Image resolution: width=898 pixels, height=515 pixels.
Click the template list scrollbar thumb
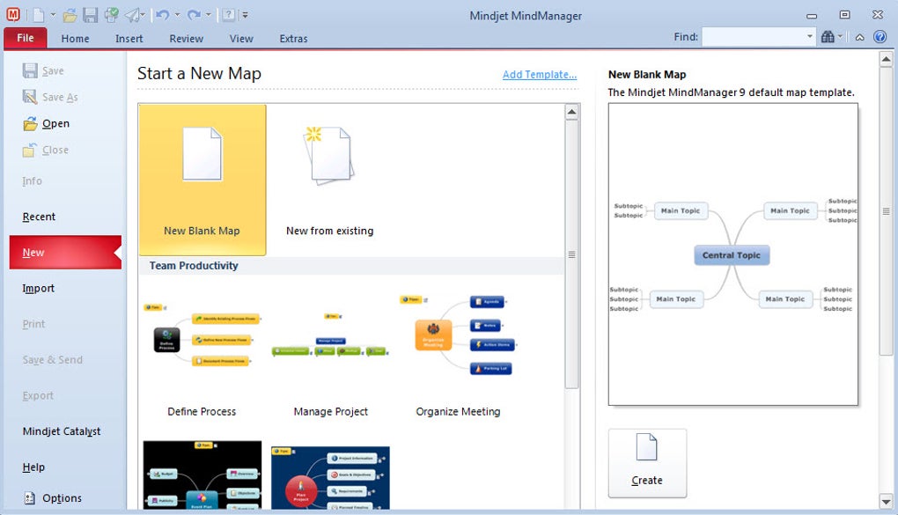571,254
